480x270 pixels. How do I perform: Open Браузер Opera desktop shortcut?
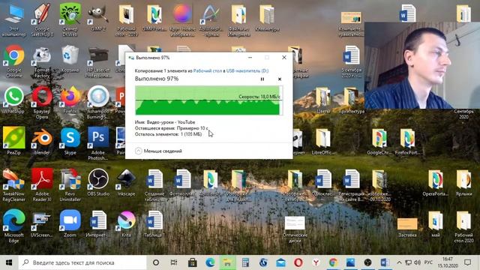click(x=42, y=102)
